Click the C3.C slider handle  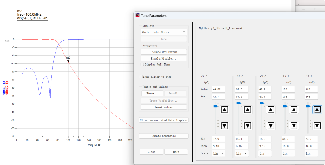(x=262, y=103)
